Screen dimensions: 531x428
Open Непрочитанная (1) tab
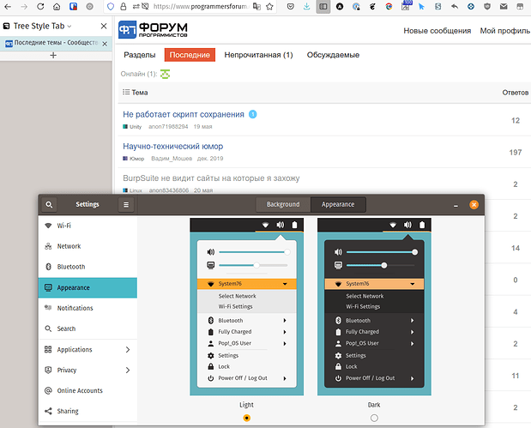(x=258, y=55)
